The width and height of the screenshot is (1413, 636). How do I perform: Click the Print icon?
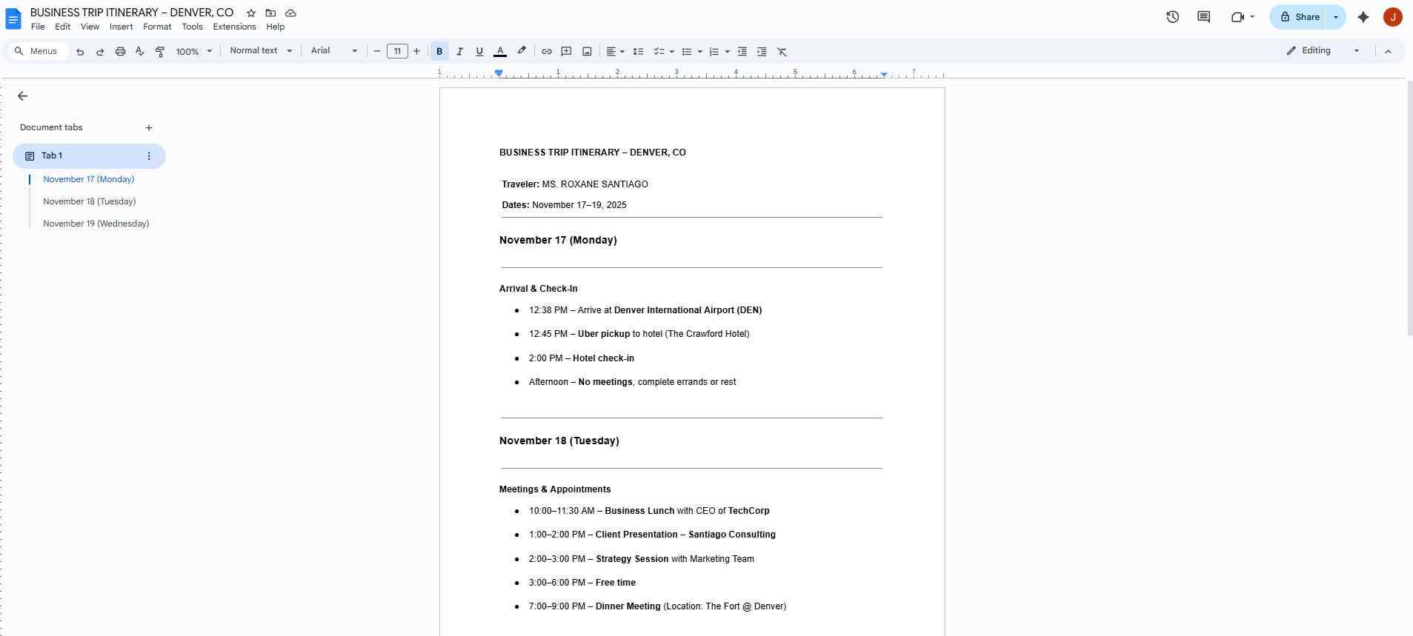tap(120, 52)
